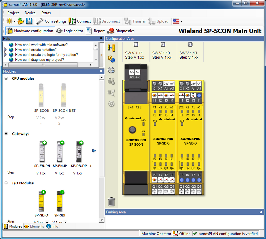Click the module magnifier icon in sidebar

(111, 93)
